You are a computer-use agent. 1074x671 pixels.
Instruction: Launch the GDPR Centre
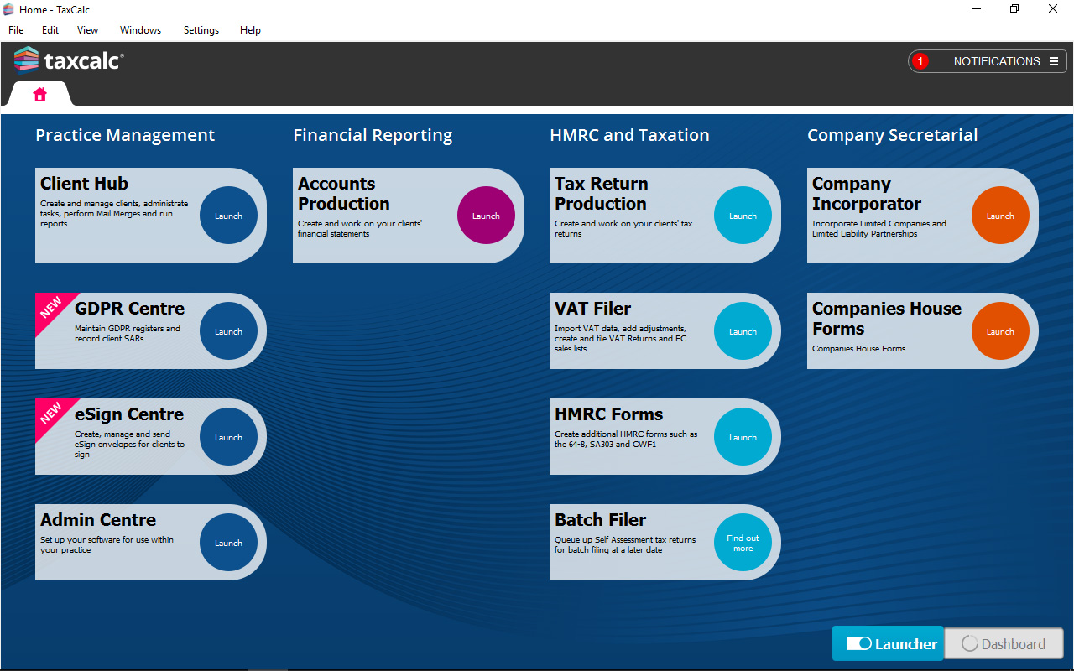pyautogui.click(x=228, y=331)
